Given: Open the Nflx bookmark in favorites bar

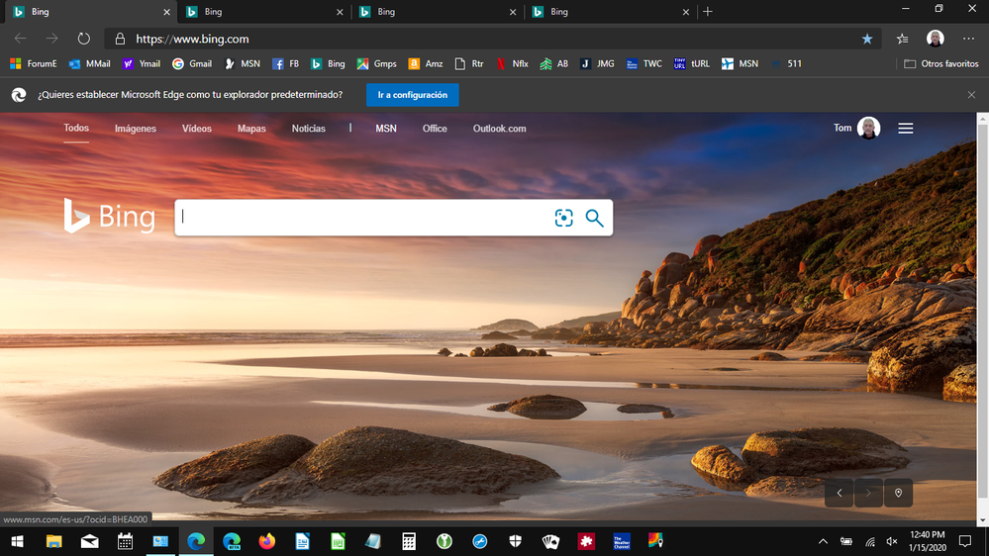Looking at the screenshot, I should coord(513,64).
